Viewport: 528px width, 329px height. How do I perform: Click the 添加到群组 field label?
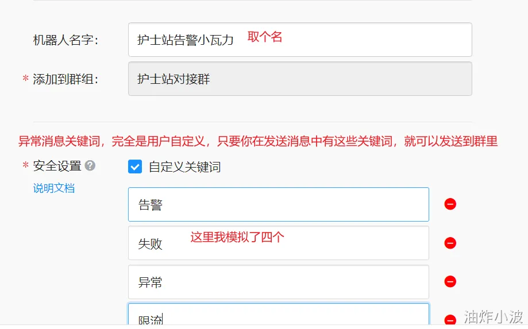click(65, 79)
